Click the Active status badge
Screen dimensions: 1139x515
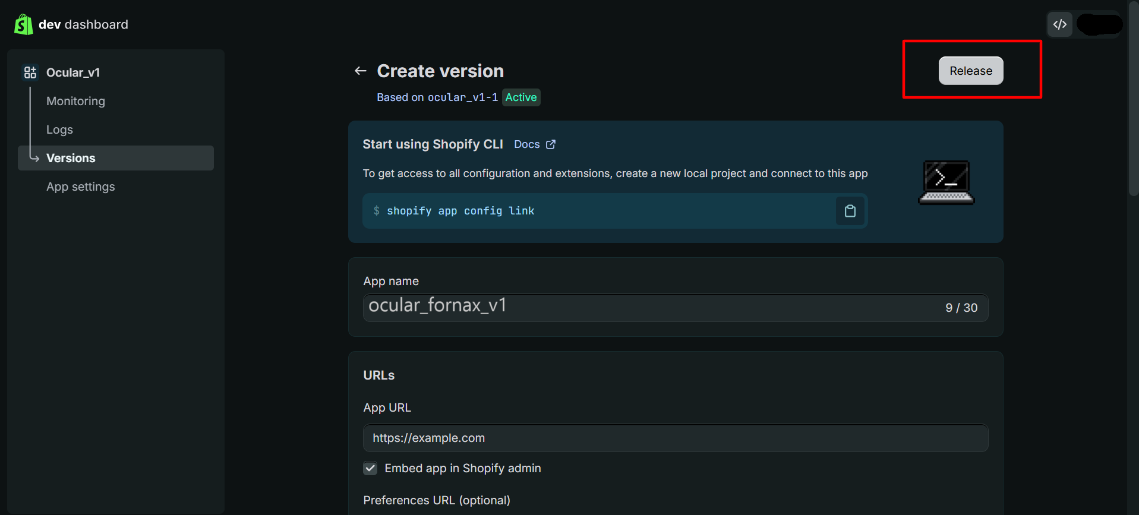[x=521, y=97]
